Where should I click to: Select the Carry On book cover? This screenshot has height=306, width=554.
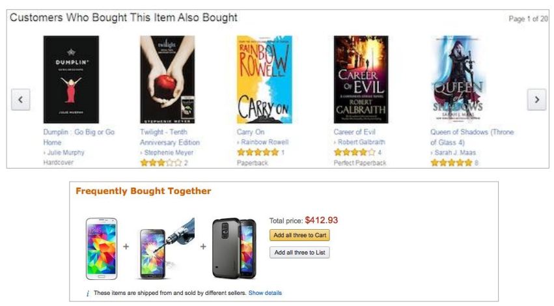[x=264, y=79]
